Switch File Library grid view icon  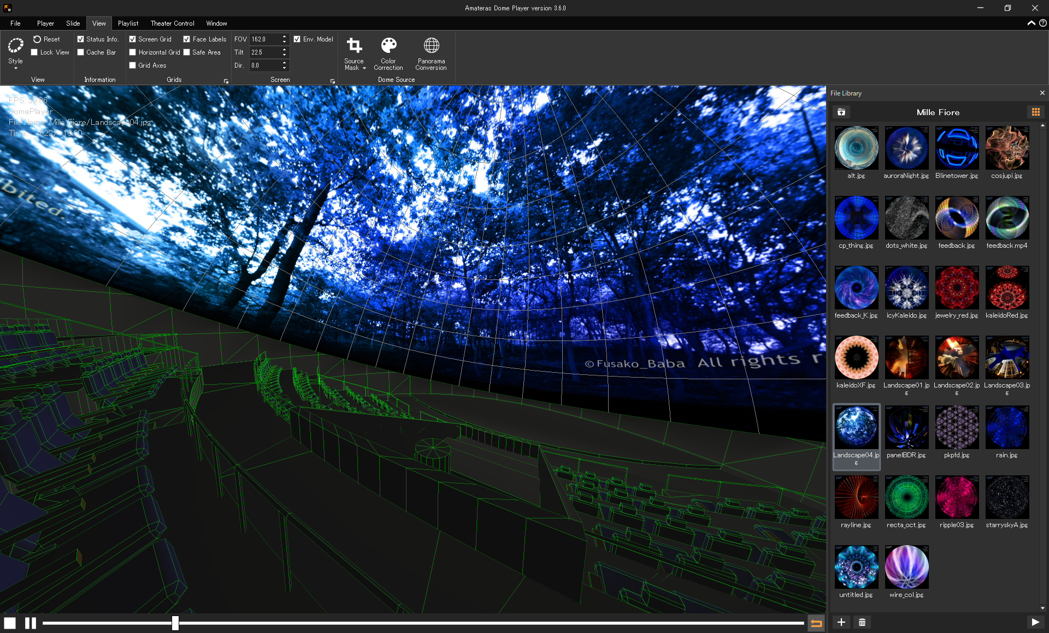pyautogui.click(x=1035, y=112)
